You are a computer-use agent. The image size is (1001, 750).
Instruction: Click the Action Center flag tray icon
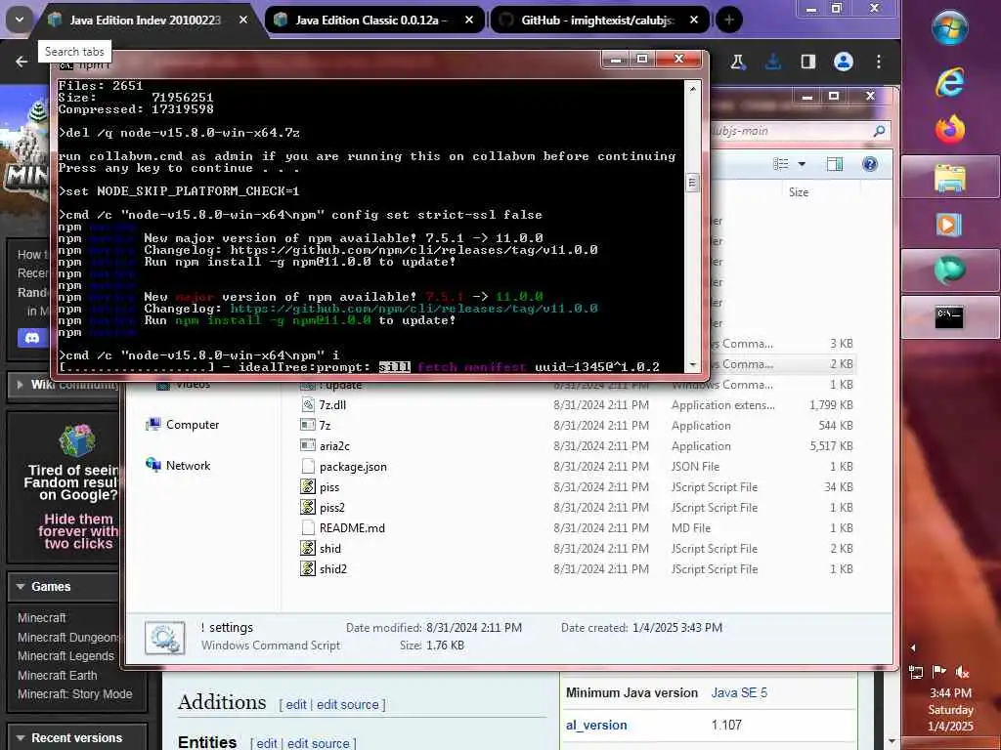938,672
